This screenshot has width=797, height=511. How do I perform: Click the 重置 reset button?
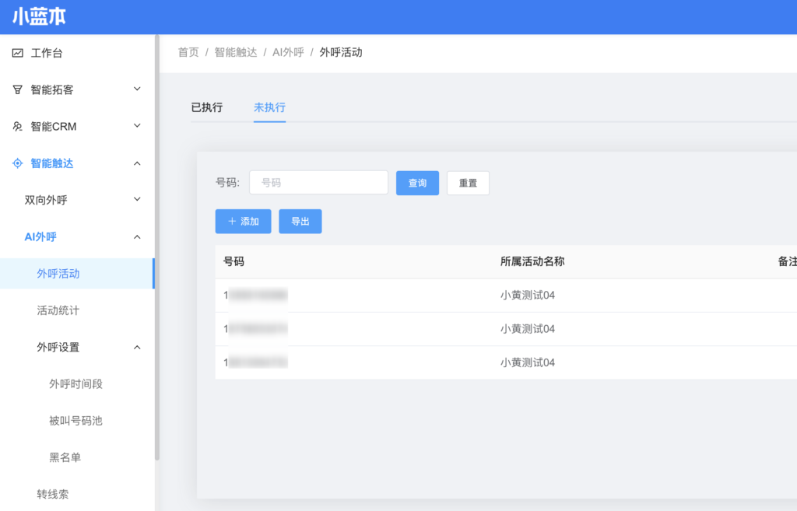coord(468,183)
